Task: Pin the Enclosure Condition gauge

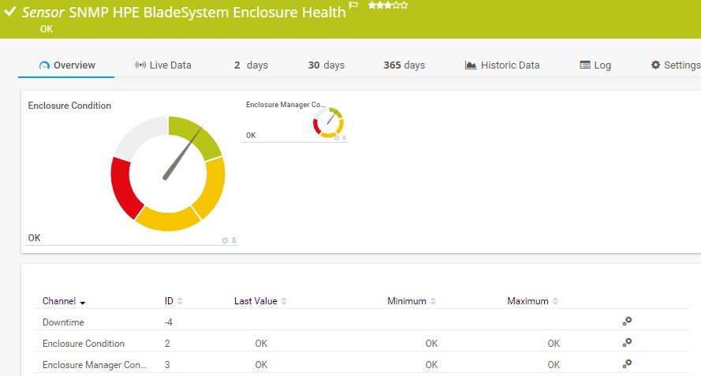Action: (234, 240)
